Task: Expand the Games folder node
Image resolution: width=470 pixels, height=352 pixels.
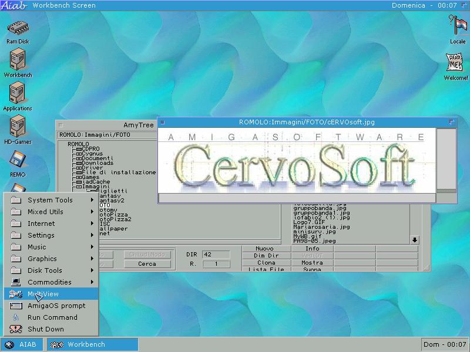Action: click(x=79, y=177)
